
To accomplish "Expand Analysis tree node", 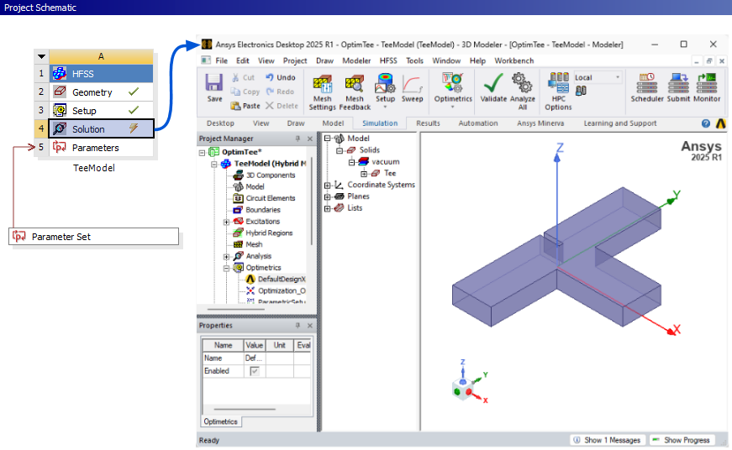I will 226,256.
